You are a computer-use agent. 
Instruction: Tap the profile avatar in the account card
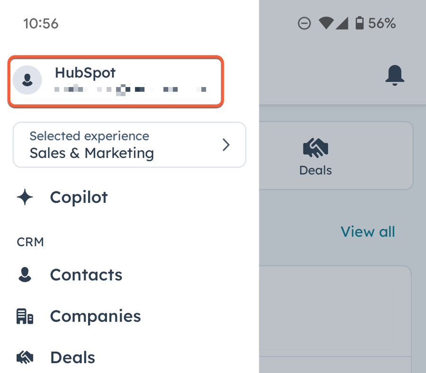pyautogui.click(x=27, y=80)
